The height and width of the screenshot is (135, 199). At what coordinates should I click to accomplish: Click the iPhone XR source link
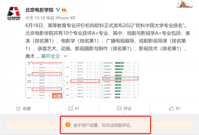[x=65, y=18]
